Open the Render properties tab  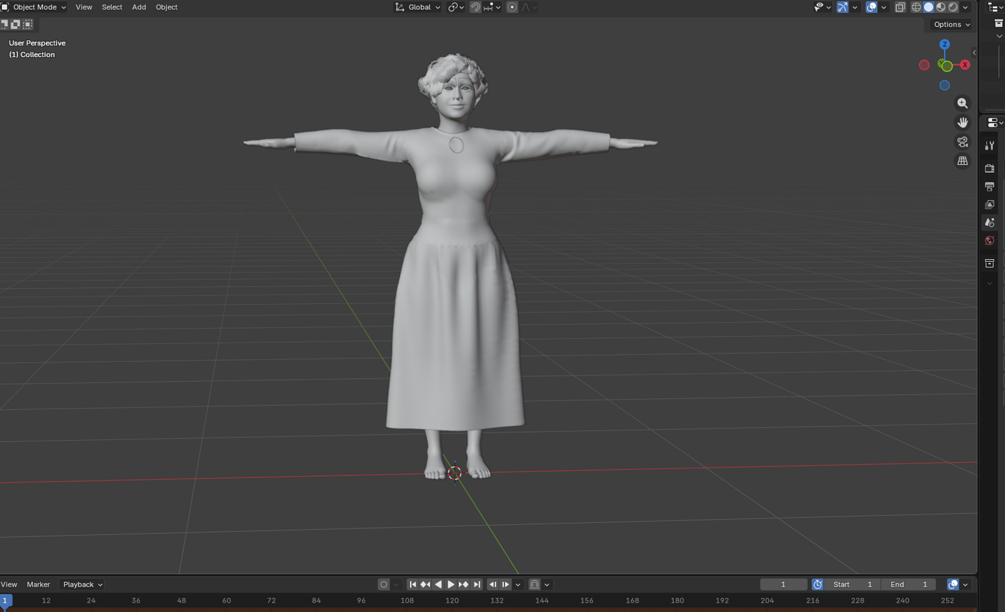click(990, 168)
